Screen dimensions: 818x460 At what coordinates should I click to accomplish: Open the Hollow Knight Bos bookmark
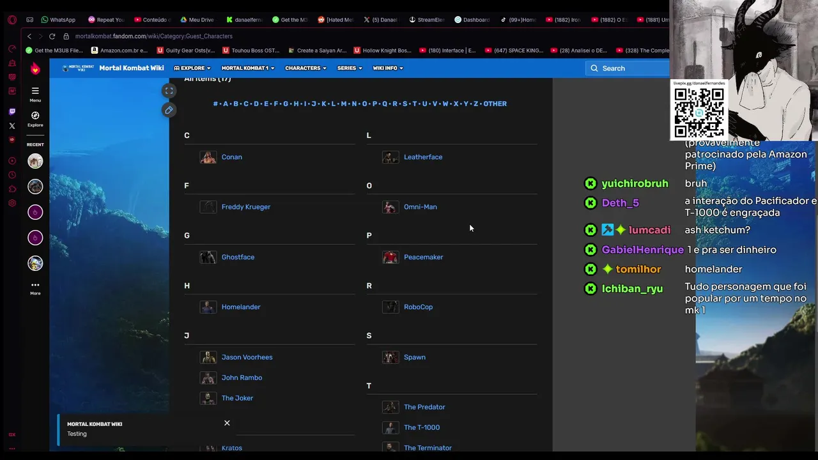(x=383, y=50)
